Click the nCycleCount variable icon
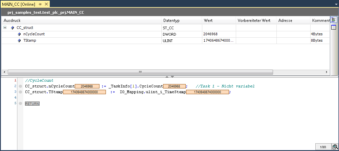Screen dimensions: 339x151 click(x=19, y=34)
